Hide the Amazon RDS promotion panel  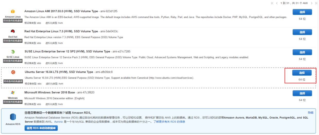point(311,113)
